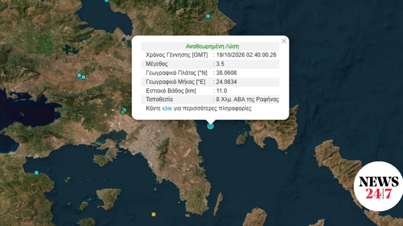Select the cyan marker partly behind the green one

tap(125, 110)
